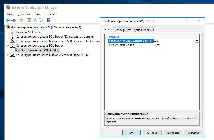Click the Refresh toolbar icon
The height and width of the screenshot is (140, 214).
pos(35,20)
